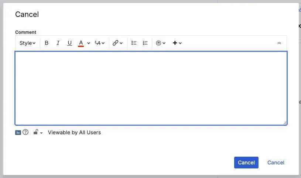Insert a numbered list
The width and height of the screenshot is (301, 178).
click(145, 43)
